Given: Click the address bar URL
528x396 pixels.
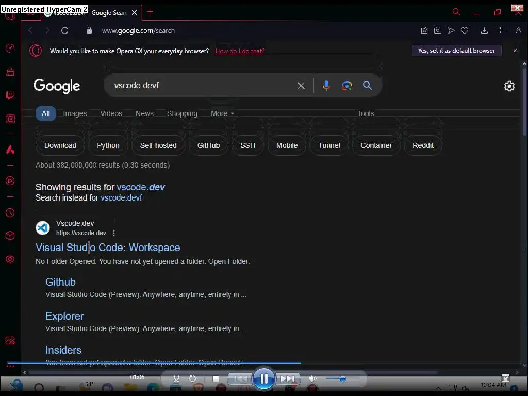Looking at the screenshot, I should tap(138, 30).
